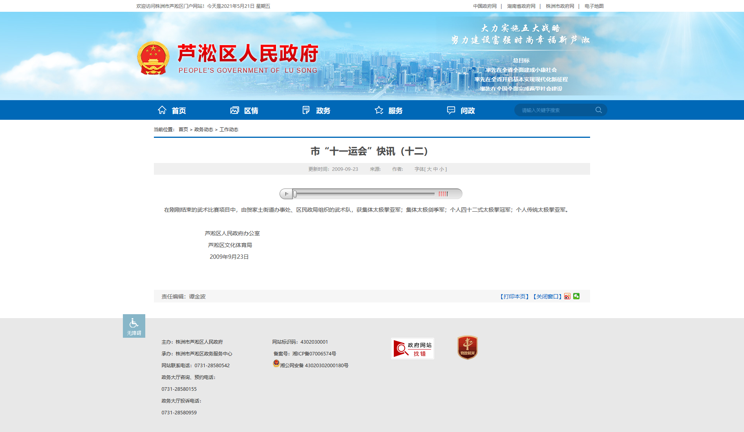
Task: Open the 首页 navigation menu item
Action: [x=172, y=110]
